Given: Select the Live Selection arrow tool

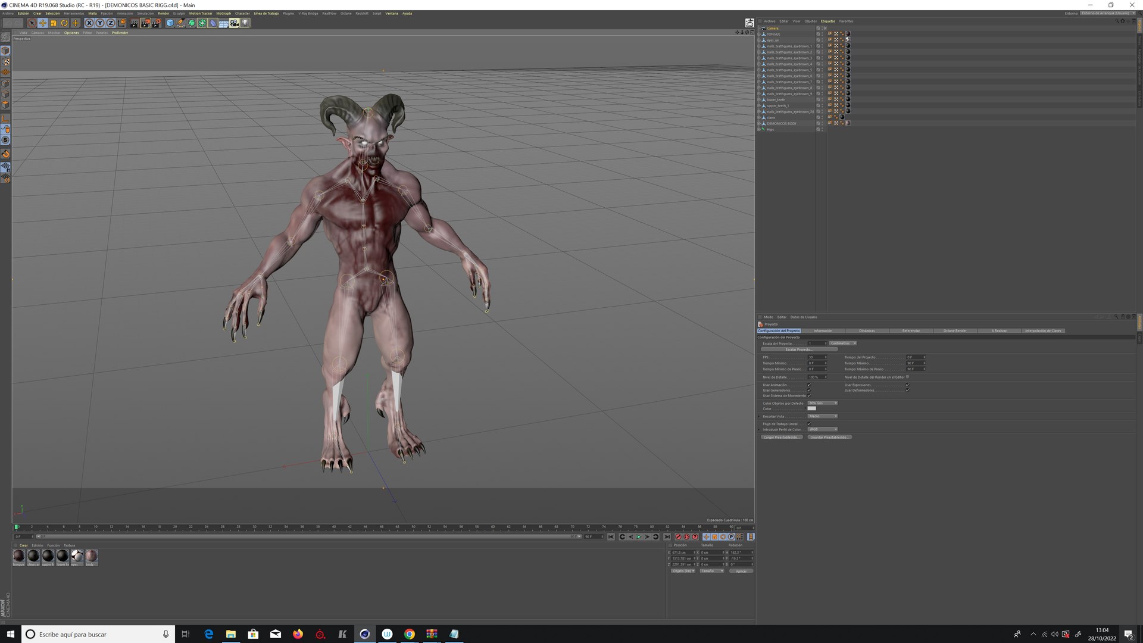Looking at the screenshot, I should [x=32, y=23].
